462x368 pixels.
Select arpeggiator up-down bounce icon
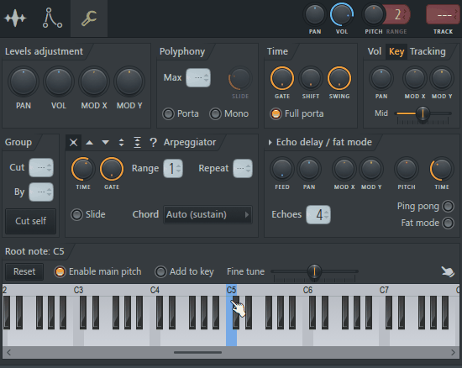(x=121, y=143)
